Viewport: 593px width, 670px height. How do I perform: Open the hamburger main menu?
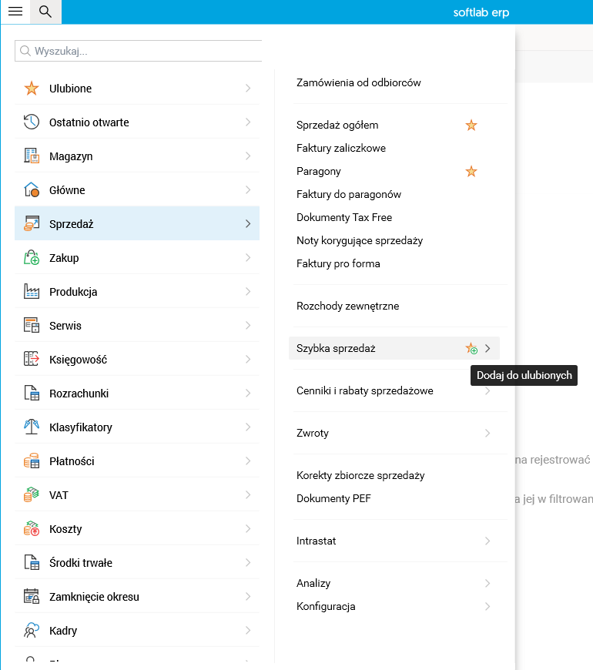pos(15,12)
